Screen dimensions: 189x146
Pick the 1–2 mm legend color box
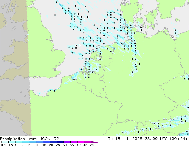[19, 142]
